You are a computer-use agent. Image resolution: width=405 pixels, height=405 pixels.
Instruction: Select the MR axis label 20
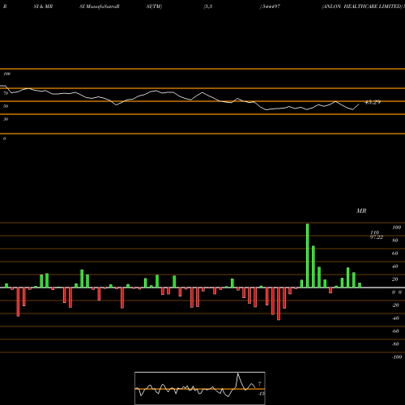point(395,279)
